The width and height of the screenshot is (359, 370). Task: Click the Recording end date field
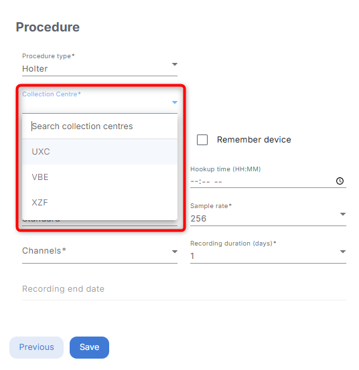(184, 289)
